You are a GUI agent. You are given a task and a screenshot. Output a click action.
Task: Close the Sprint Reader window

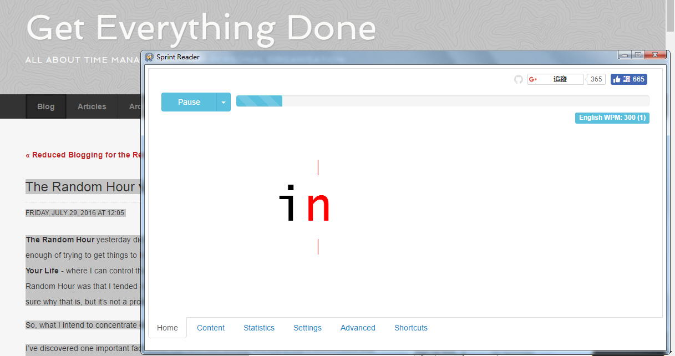click(x=656, y=54)
